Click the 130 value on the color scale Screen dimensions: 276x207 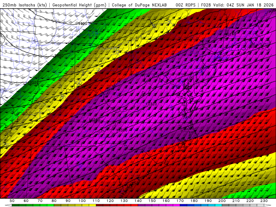click(124, 201)
